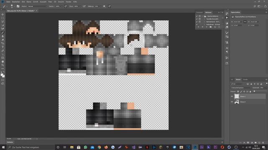This screenshot has width=268, height=150.
Task: Toggle checkmark for Vignette (Auswahl) action
Action: [x=197, y=19]
